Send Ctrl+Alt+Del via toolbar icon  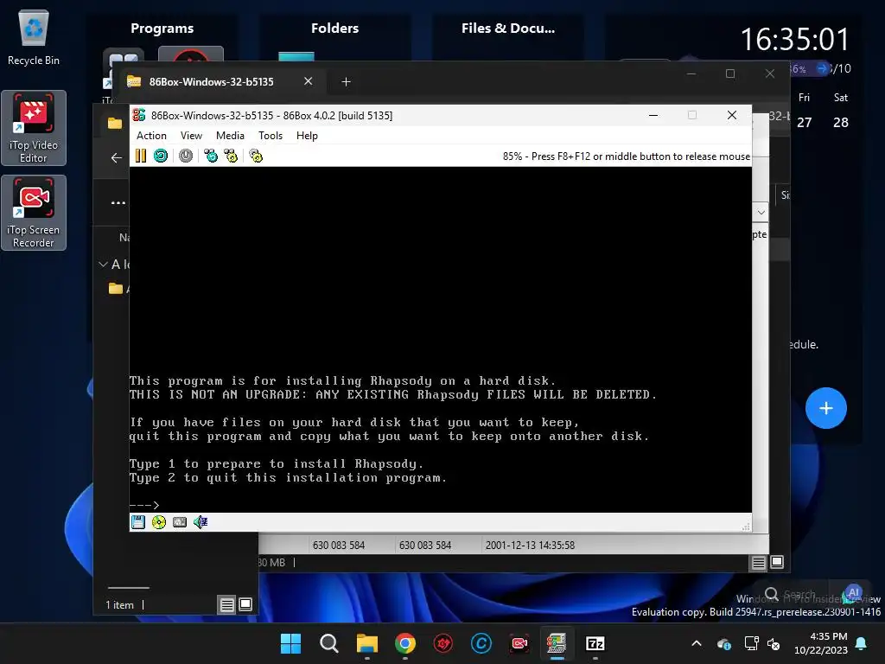211,156
